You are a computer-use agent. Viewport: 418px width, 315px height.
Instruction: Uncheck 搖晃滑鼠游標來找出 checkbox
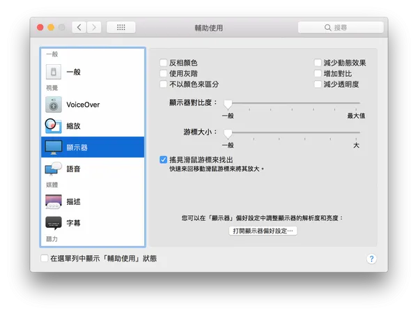coord(164,160)
